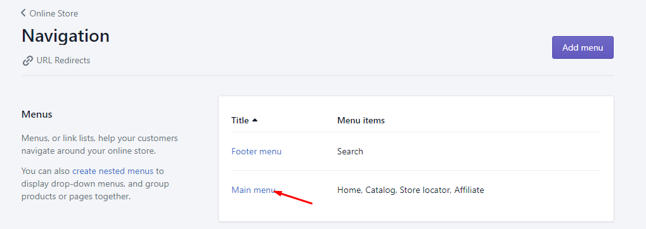Click the Add menu button

point(583,47)
